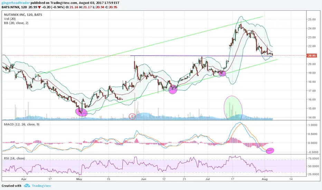
Task: Click the red 20.95 current price tag
Action: 312,56
